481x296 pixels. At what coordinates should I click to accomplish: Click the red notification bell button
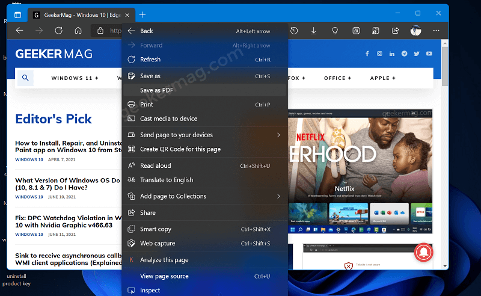(x=423, y=252)
